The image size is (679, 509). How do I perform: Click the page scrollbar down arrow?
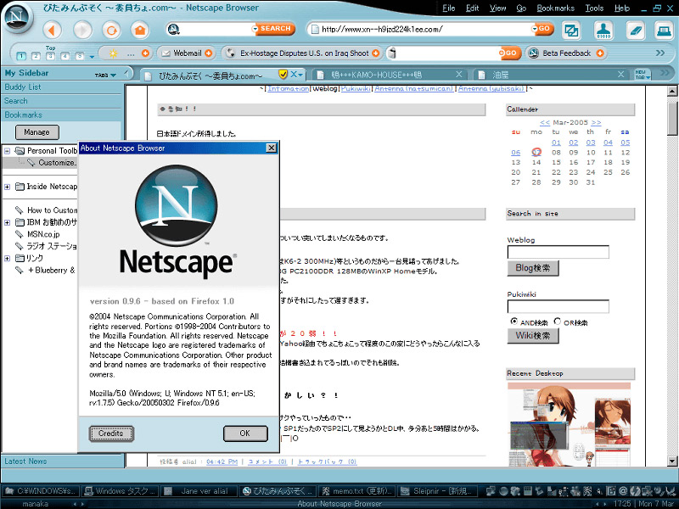672,461
